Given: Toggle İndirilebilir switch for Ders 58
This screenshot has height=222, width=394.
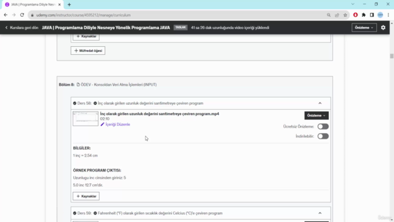Looking at the screenshot, I should [323, 136].
